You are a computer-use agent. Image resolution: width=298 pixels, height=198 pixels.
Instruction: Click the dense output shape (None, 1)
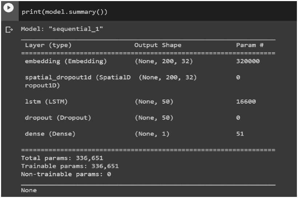[x=152, y=134]
